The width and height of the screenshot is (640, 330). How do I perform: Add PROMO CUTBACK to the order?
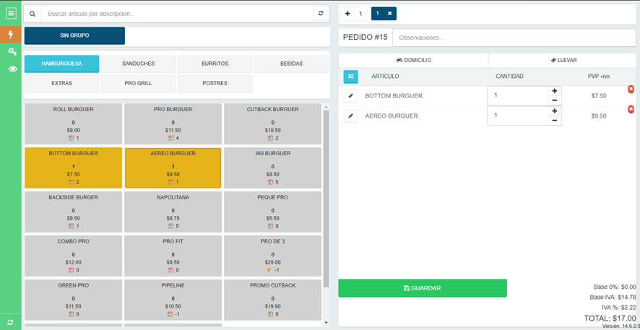(x=272, y=300)
